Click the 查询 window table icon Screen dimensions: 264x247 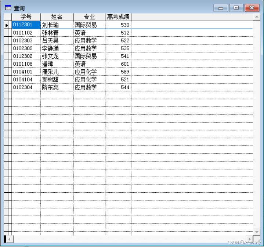[8, 8]
